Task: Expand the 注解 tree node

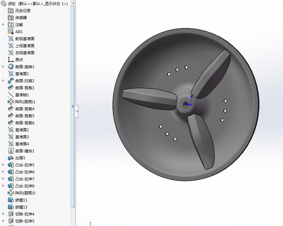Action: 3,24
